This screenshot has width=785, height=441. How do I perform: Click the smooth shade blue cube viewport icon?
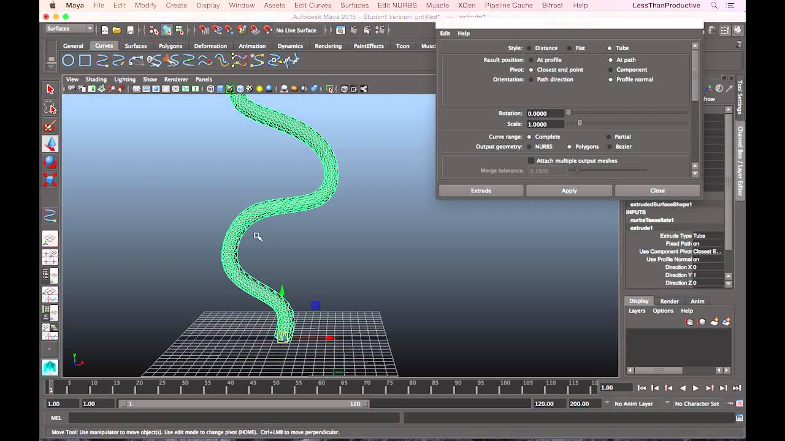[220, 89]
